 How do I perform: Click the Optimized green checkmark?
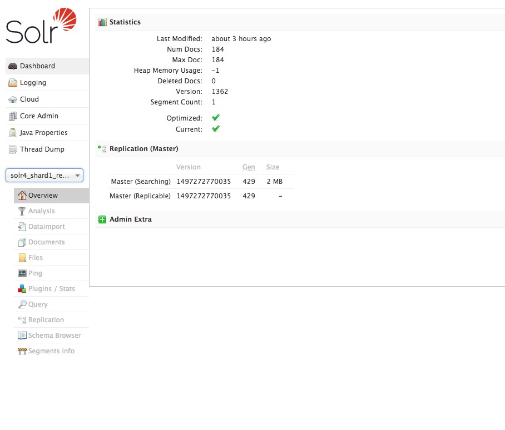[x=216, y=117]
